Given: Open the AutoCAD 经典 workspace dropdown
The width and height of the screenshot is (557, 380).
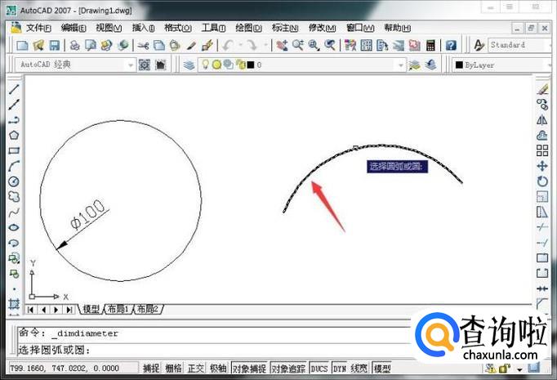Looking at the screenshot, I should click(x=130, y=65).
